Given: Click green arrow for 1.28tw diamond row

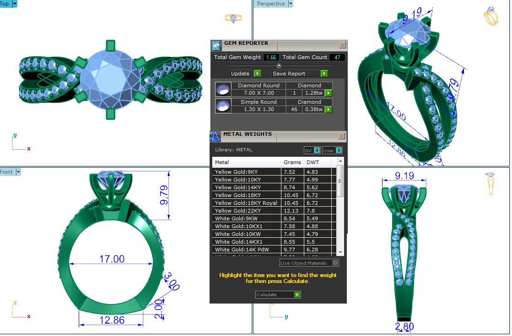Looking at the screenshot, I should tap(329, 93).
